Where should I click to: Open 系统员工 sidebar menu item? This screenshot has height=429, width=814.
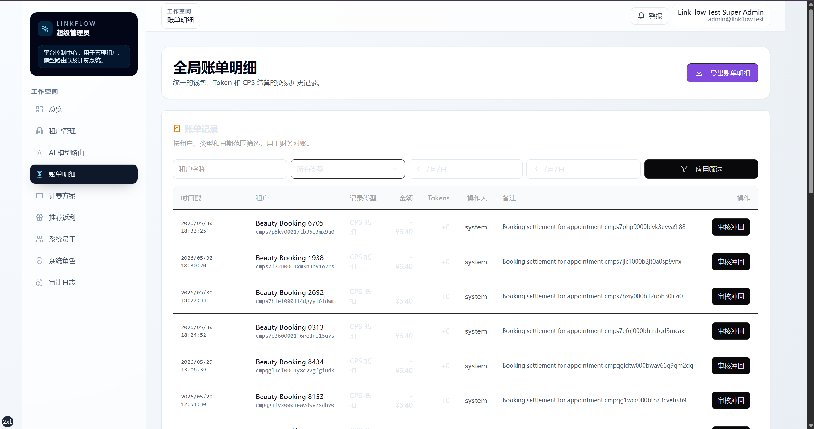click(84, 239)
